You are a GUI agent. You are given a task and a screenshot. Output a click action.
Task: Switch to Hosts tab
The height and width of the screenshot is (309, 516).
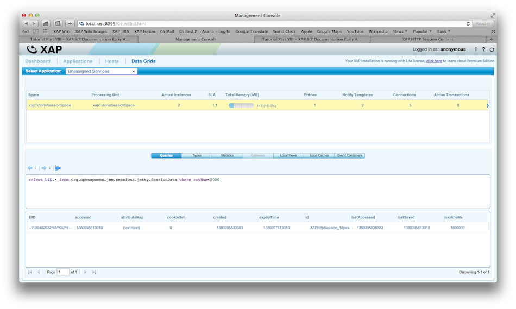point(112,61)
